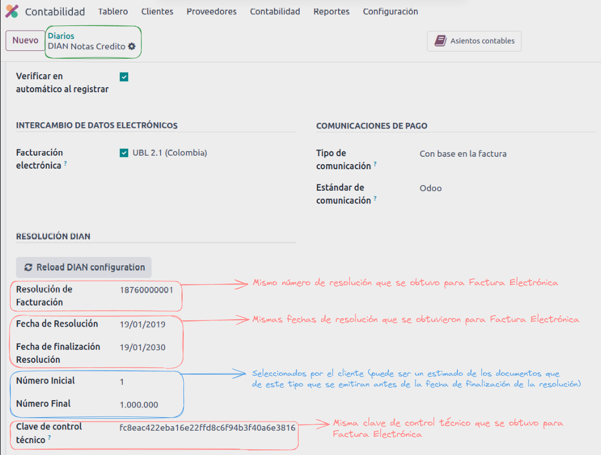Edit Fecha de finalización Resolución 19/01/2030

[x=142, y=347]
